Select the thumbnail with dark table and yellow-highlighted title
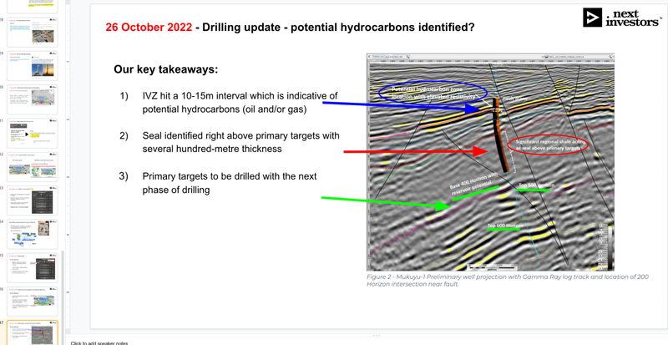 33,200
